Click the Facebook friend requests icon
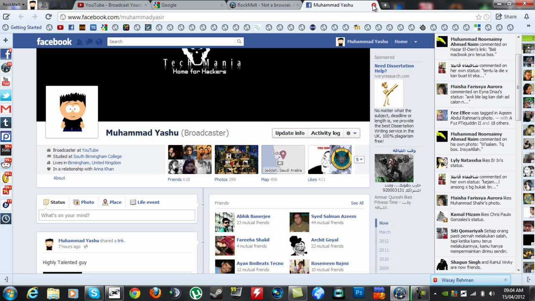Screen dimensions: 535x301 tap(79, 42)
